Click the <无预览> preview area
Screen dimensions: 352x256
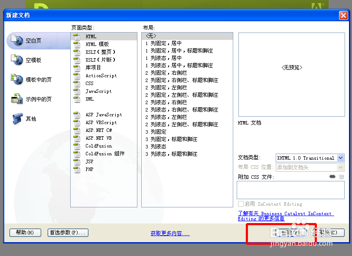click(x=292, y=75)
